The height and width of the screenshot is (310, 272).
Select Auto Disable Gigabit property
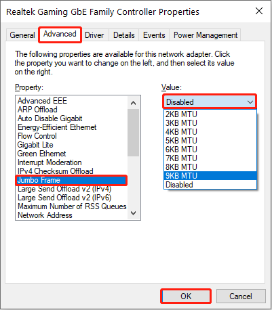tap(71, 118)
